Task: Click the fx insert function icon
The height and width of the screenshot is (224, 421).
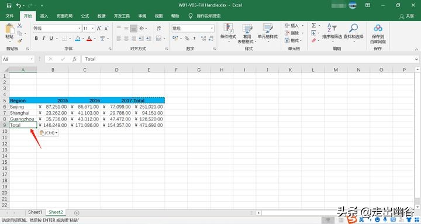Action: point(74,59)
